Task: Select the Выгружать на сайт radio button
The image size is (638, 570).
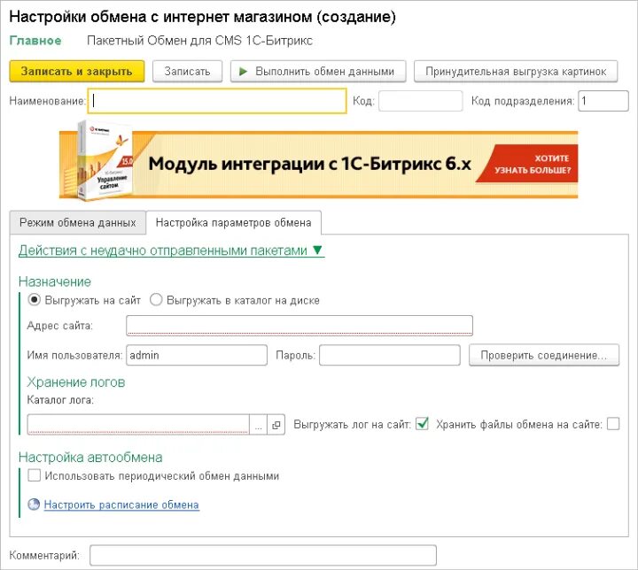Action: point(35,300)
